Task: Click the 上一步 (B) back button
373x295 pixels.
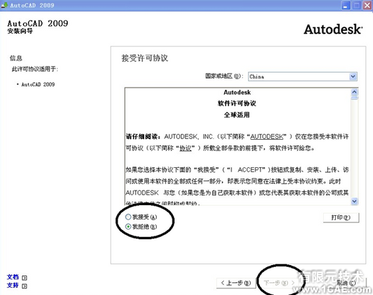Action: (x=236, y=283)
